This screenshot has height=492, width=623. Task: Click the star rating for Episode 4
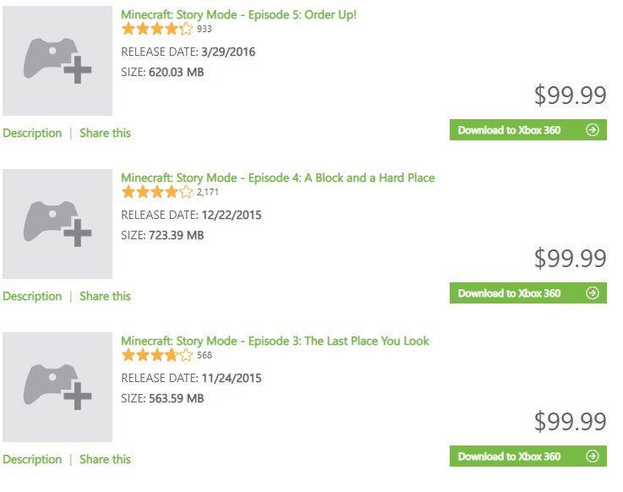157,193
